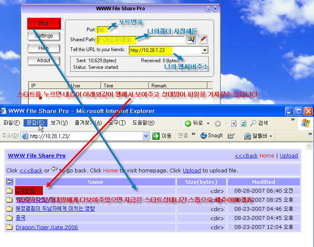Click the 검색 search toolbar button

coord(259,123)
